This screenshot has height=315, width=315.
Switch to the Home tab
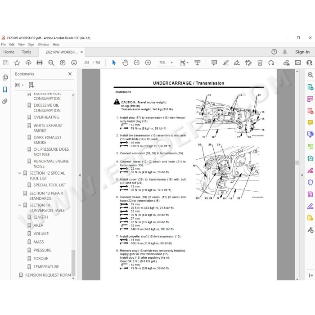(9, 52)
